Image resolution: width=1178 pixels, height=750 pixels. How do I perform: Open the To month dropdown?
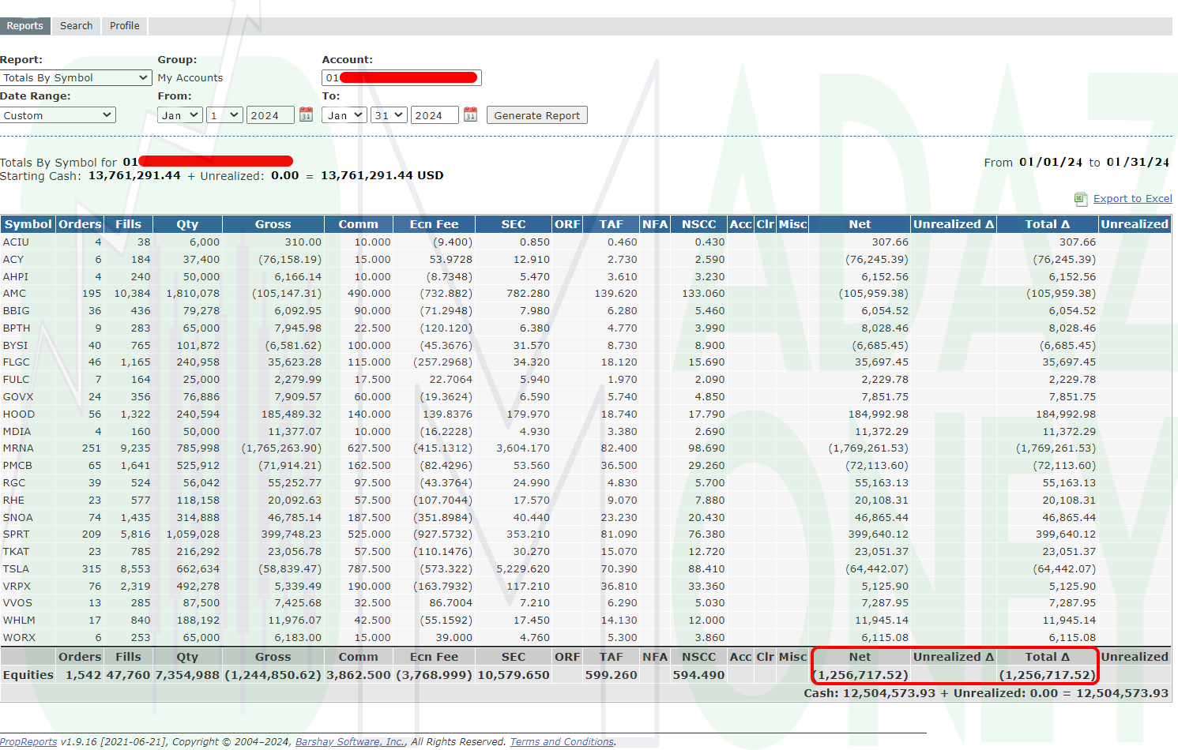(344, 115)
